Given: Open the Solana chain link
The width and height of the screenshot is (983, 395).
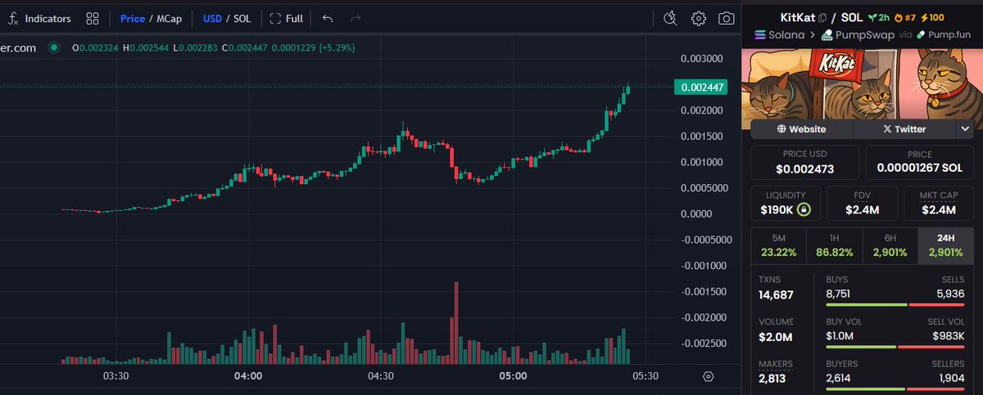Looking at the screenshot, I should (779, 35).
